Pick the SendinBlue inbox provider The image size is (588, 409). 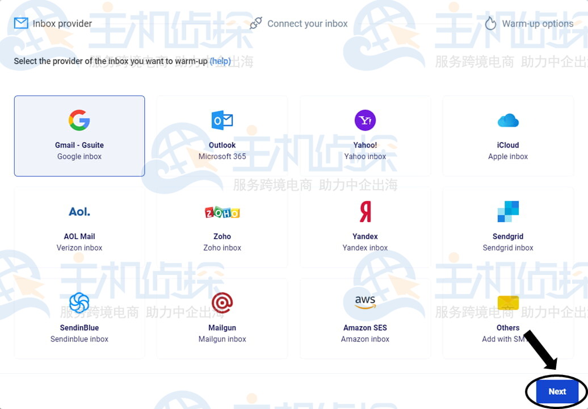(x=79, y=318)
